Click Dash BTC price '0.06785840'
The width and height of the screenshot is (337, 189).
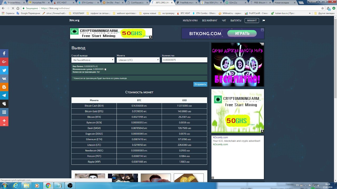point(139,128)
